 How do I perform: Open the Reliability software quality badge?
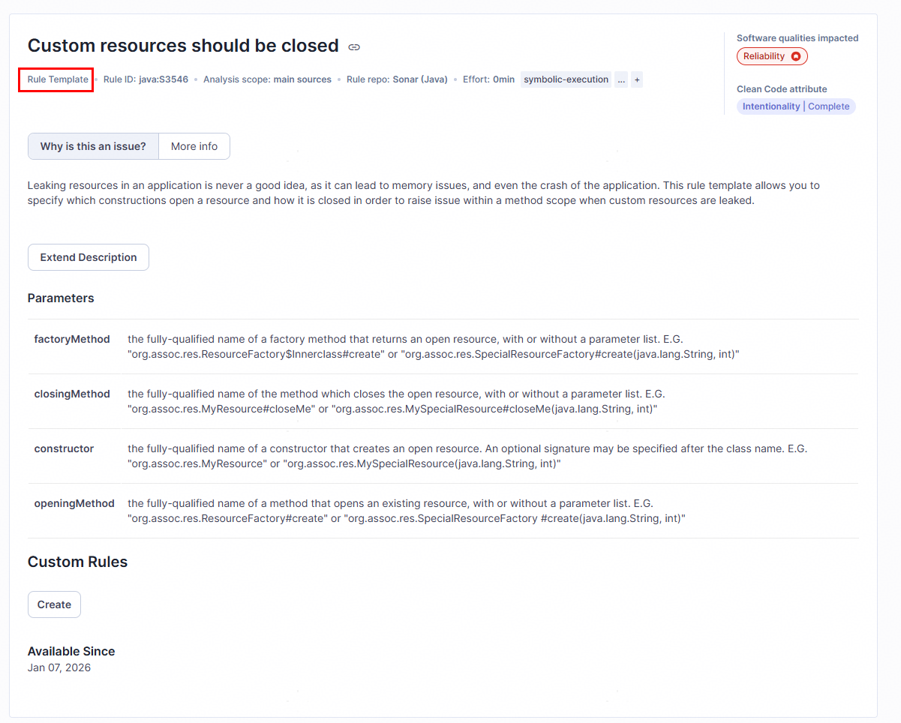click(x=772, y=56)
